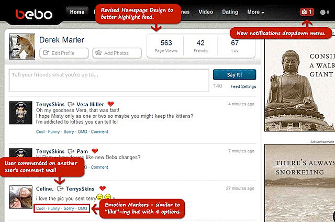
Task: Mark Celine's post as Sorry
Action: [x=69, y=208]
